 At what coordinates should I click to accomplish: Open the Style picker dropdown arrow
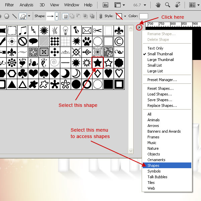[x=125, y=16]
